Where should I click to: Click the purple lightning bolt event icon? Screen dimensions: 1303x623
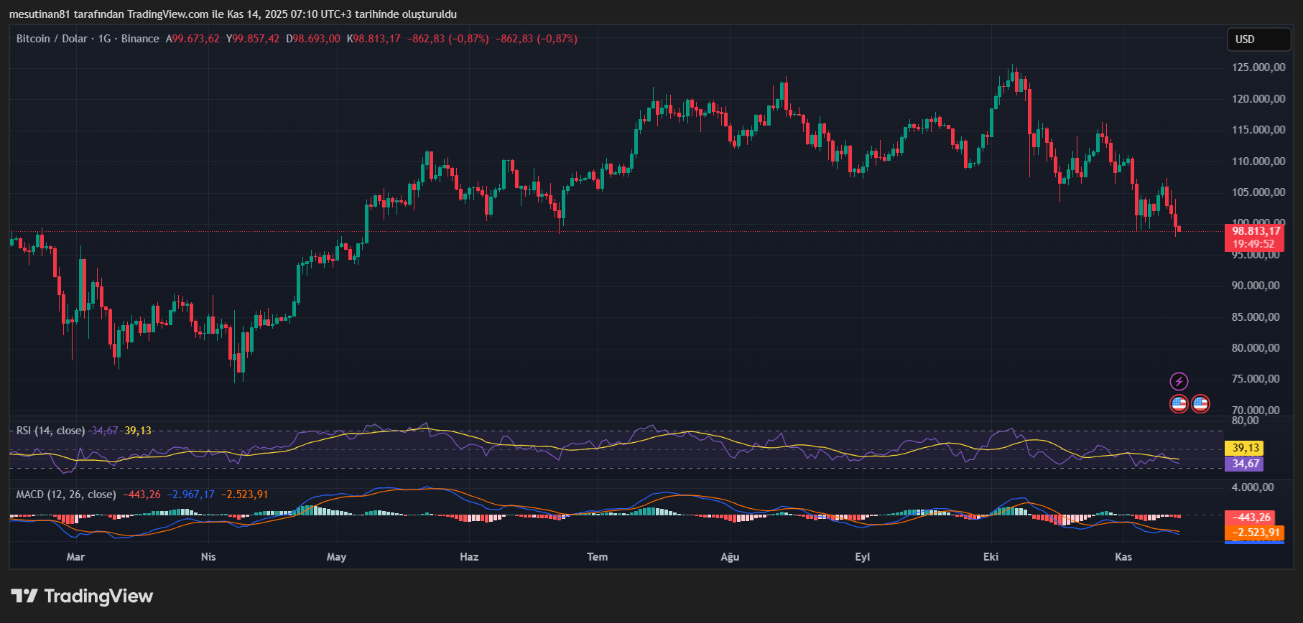[1179, 381]
